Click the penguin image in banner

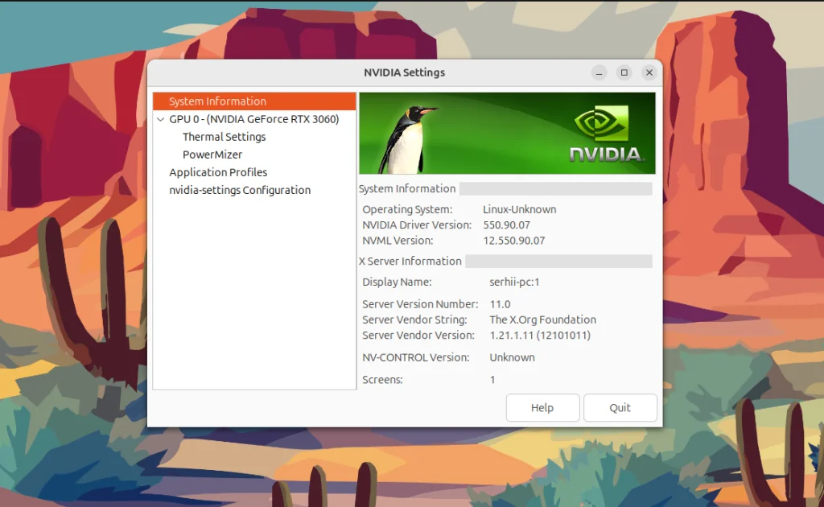coord(406,140)
